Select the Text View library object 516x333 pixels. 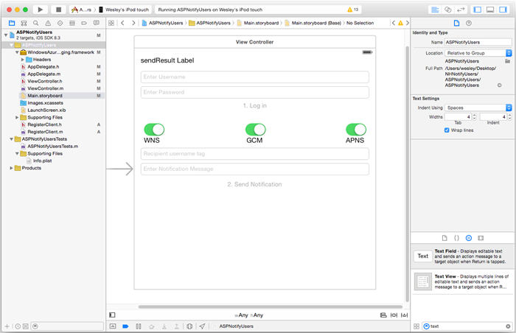pyautogui.click(x=462, y=281)
